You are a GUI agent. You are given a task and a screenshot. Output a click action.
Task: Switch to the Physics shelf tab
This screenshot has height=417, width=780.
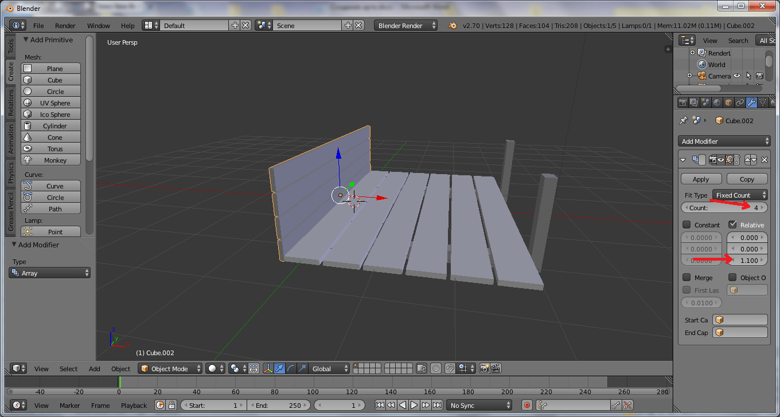point(10,172)
